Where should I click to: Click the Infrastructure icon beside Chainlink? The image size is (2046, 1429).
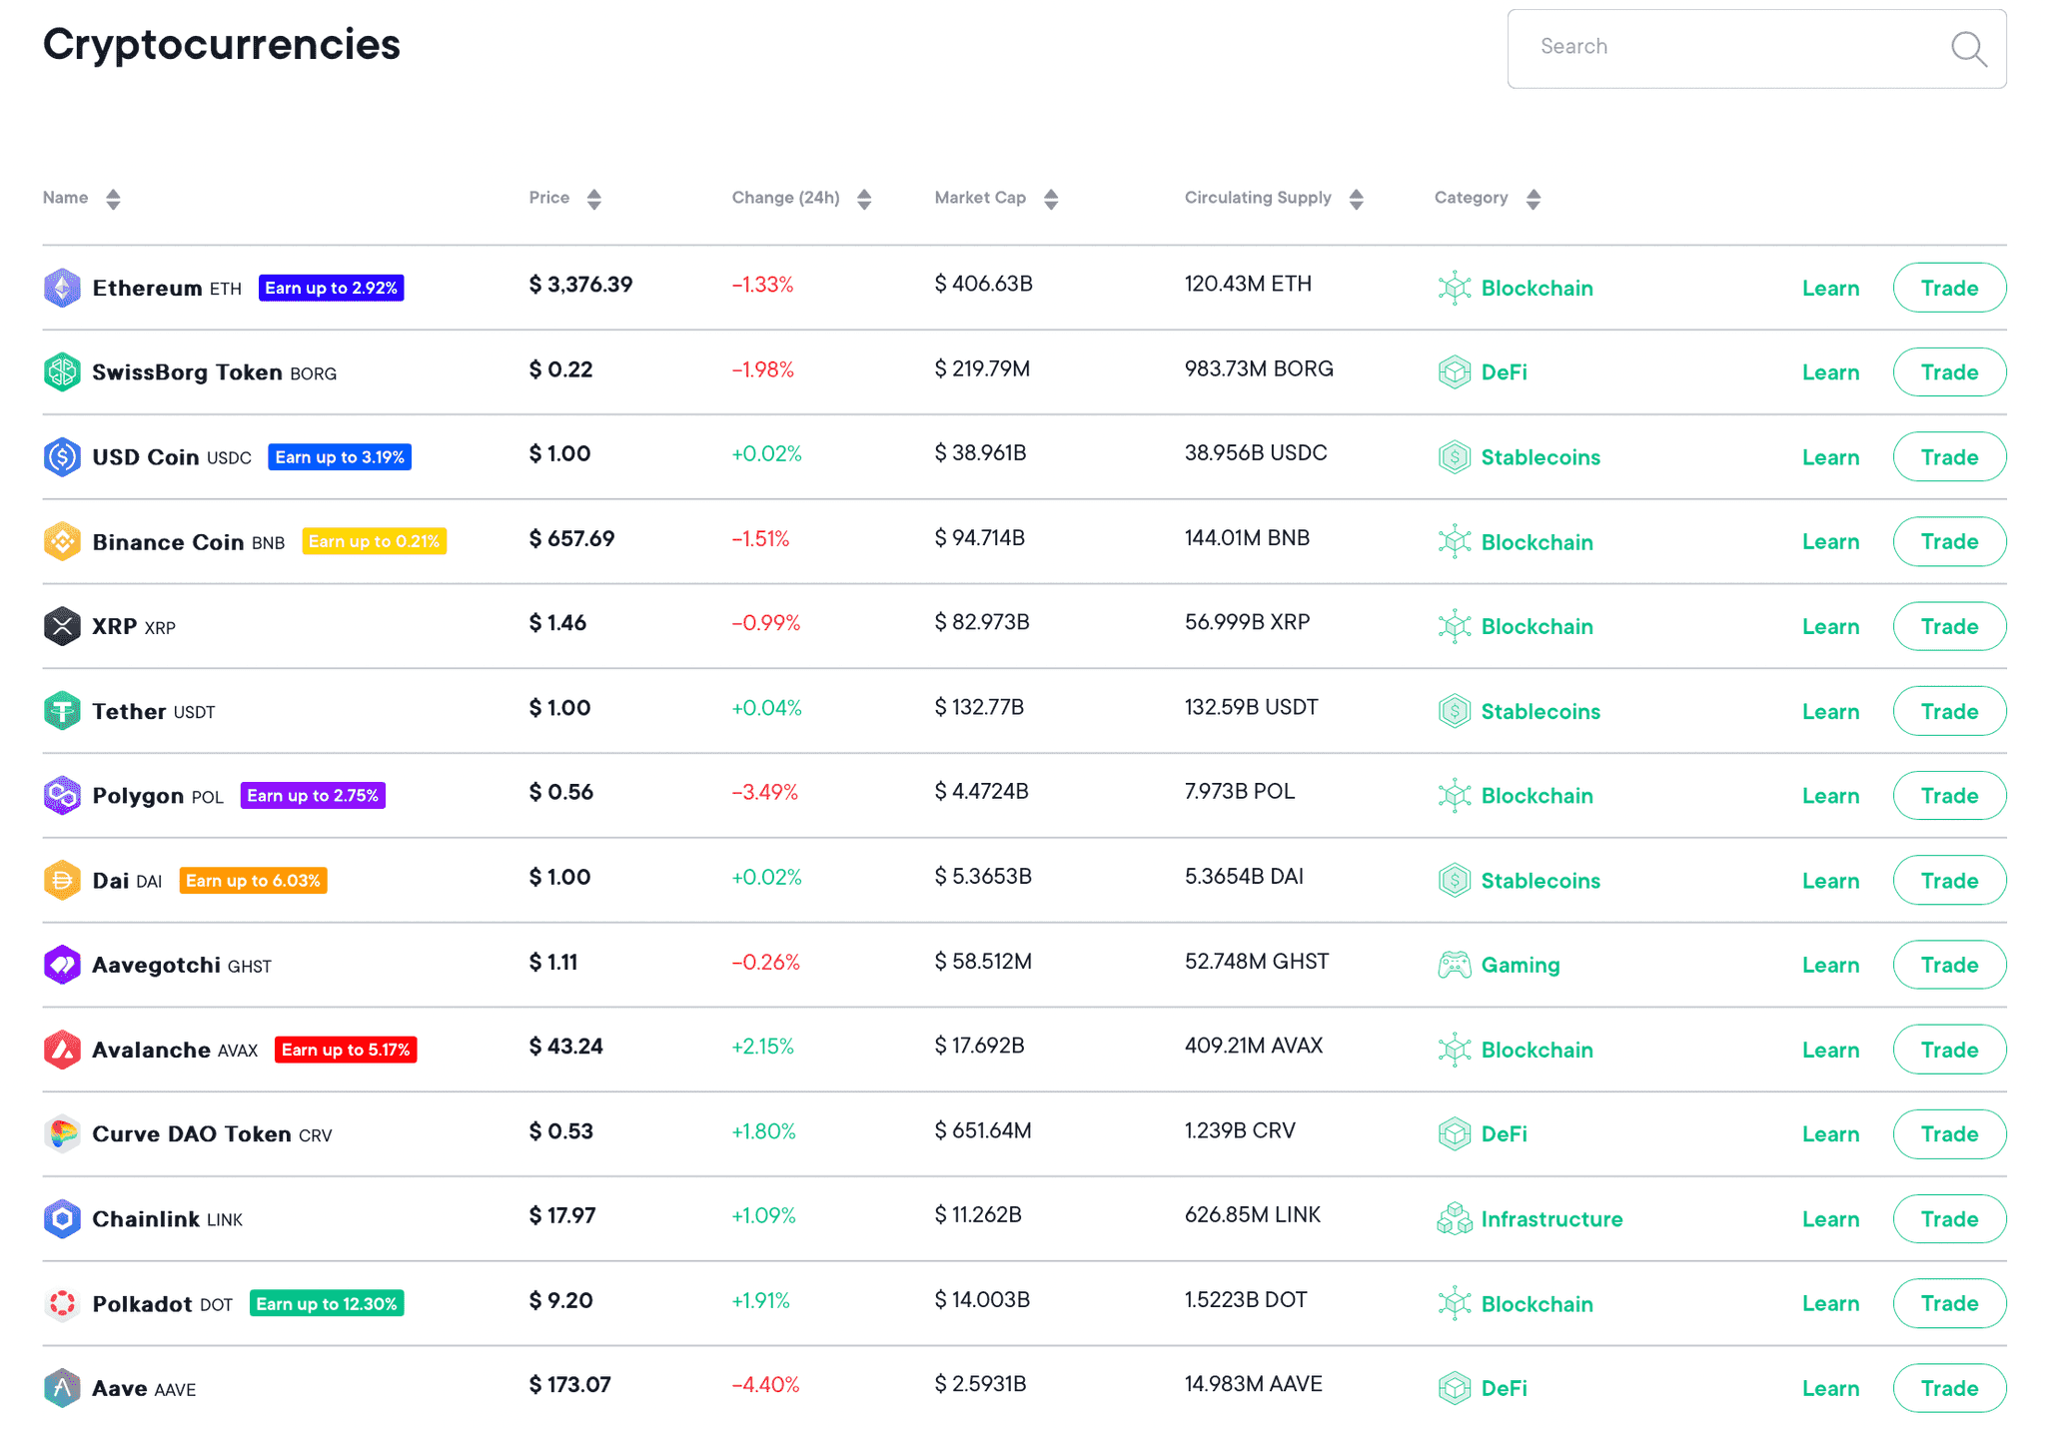[1455, 1218]
